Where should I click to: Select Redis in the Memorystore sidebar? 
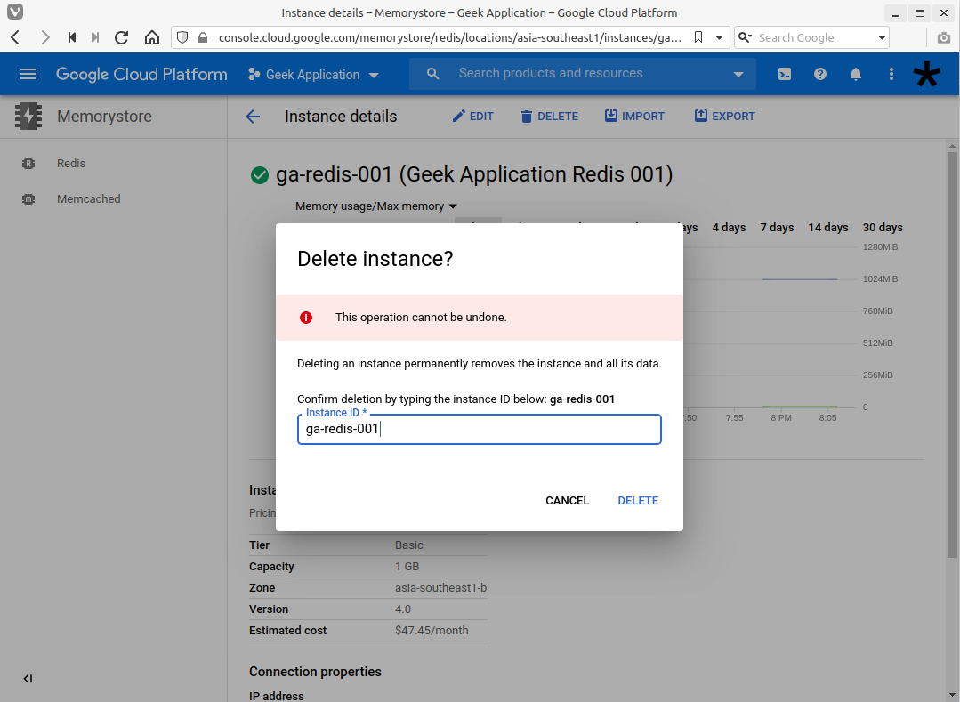[x=71, y=163]
